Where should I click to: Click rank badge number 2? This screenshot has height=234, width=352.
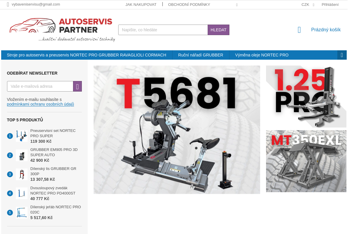click(x=10, y=155)
